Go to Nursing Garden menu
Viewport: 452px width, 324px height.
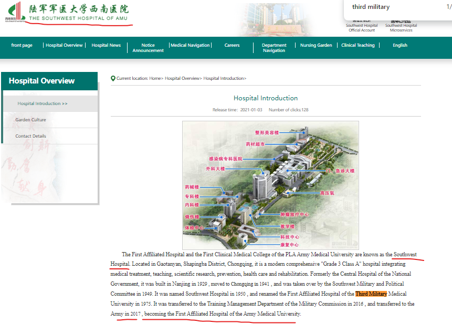tap(316, 45)
